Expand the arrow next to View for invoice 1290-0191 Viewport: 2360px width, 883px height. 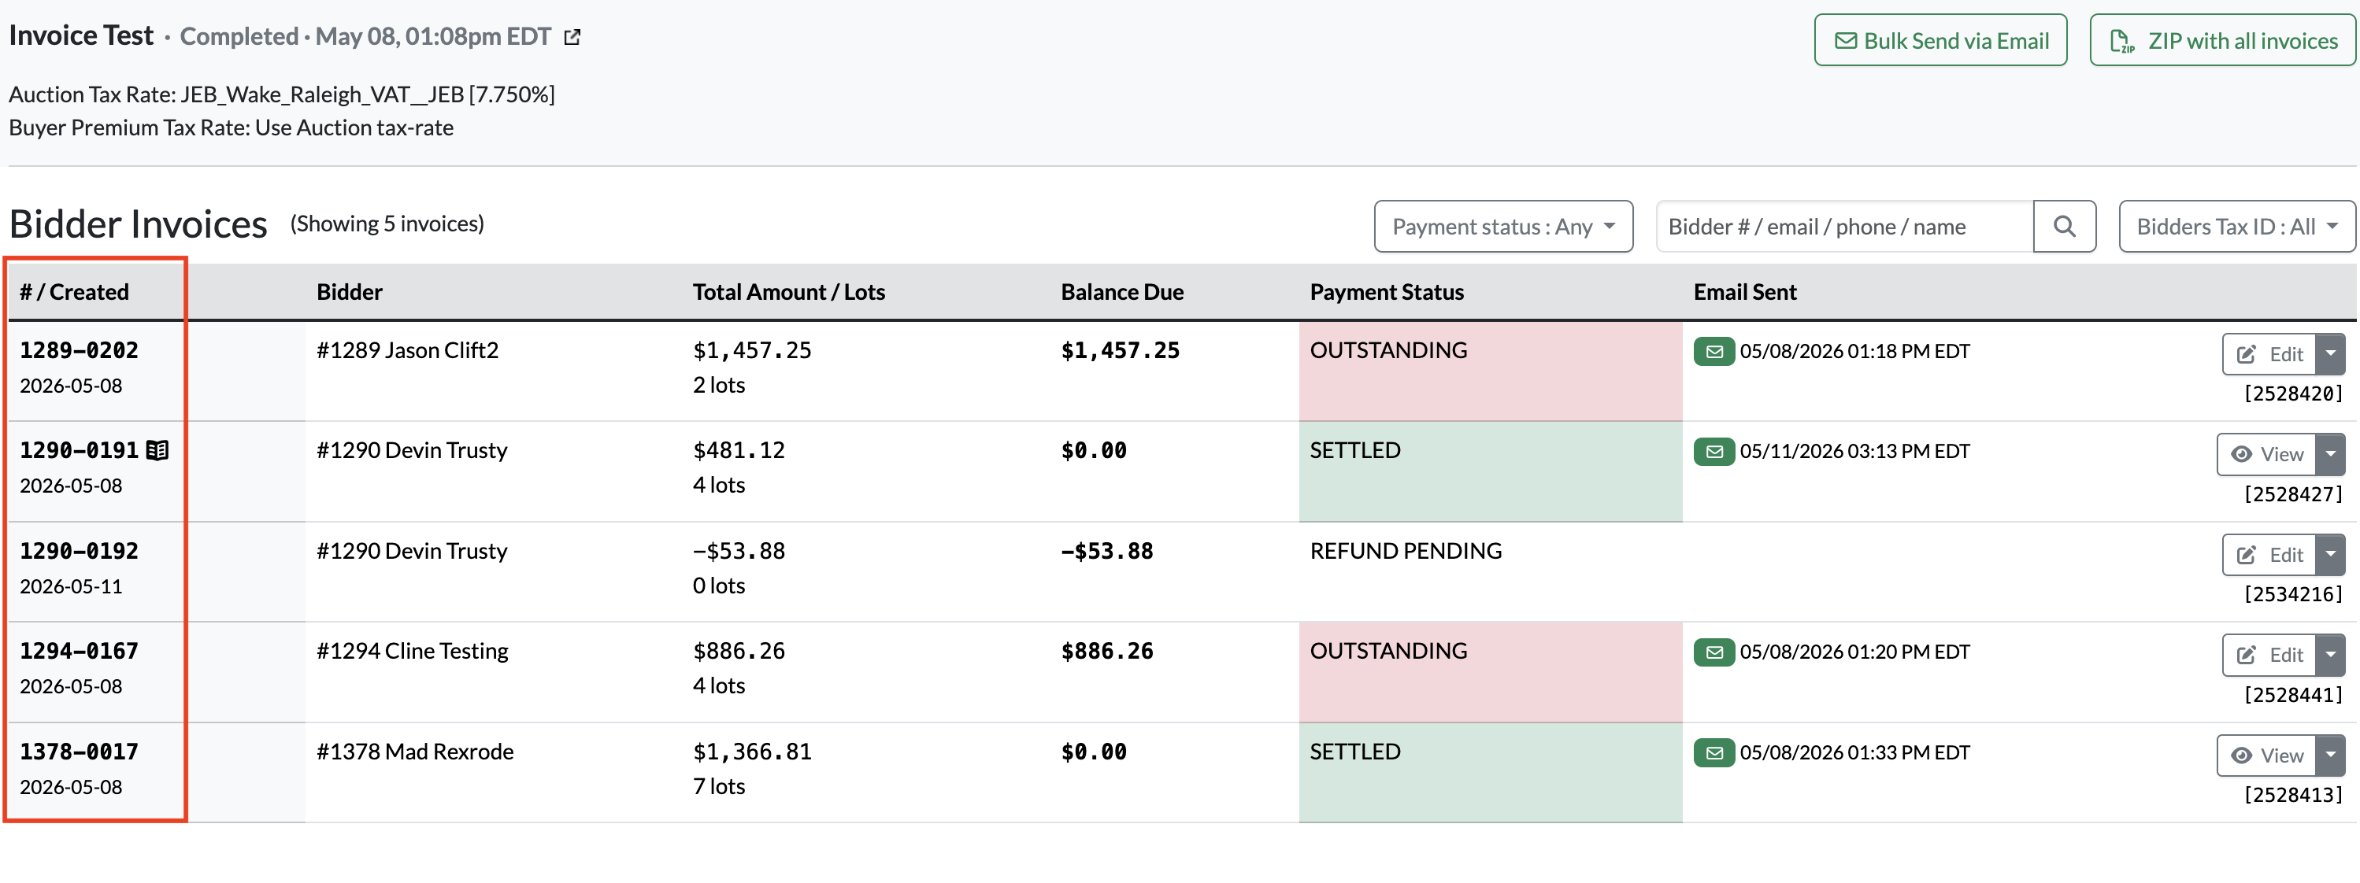tap(2330, 453)
